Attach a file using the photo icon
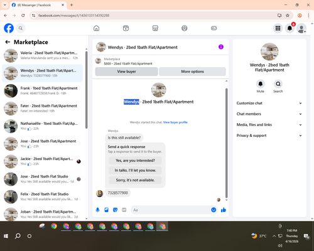Image resolution: width=314 pixels, height=251 pixels. [x=106, y=210]
